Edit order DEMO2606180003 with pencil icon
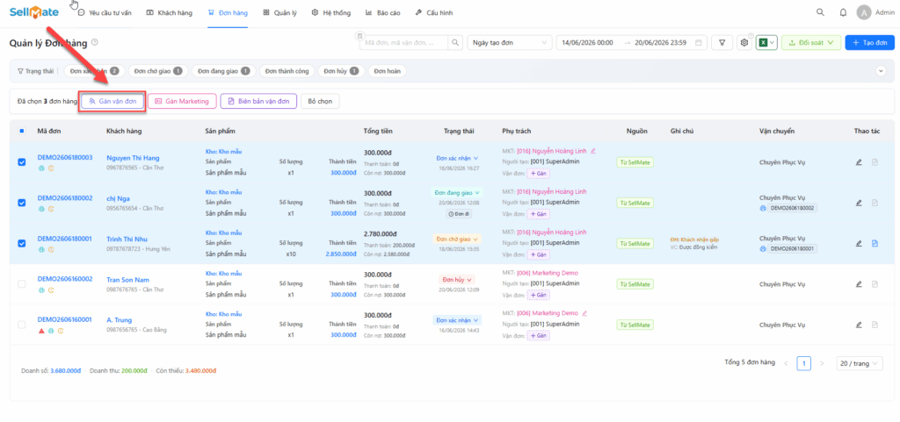This screenshot has height=422, width=900. pos(859,162)
